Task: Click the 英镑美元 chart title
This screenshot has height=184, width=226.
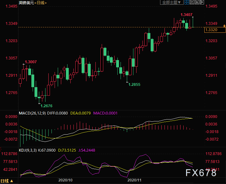Action: (25, 3)
